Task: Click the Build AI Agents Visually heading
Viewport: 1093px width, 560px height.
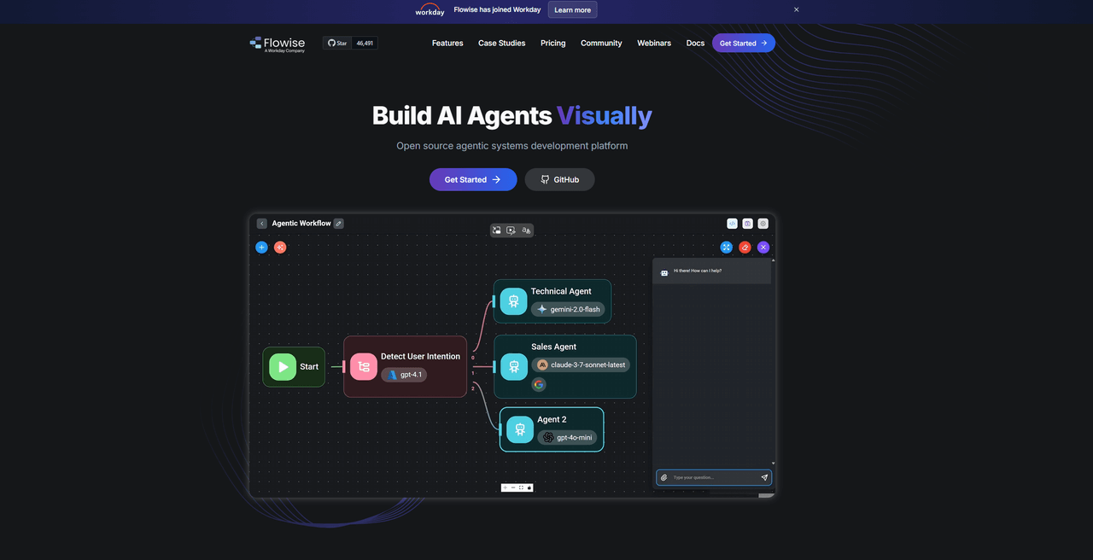Action: point(512,115)
